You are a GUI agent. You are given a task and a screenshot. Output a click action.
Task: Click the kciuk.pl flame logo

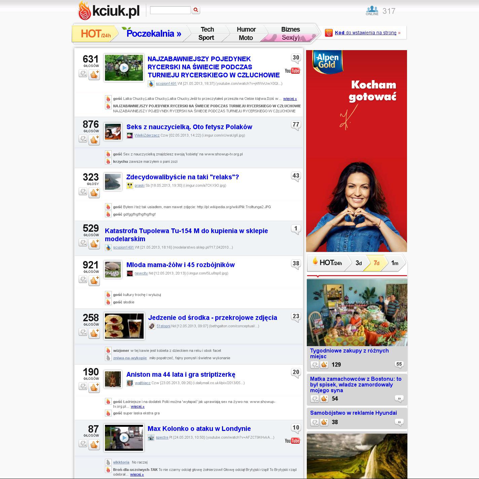click(x=85, y=11)
